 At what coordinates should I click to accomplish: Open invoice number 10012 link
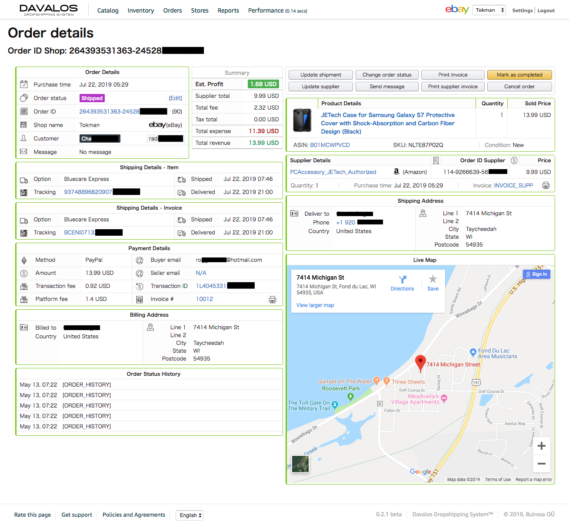pyautogui.click(x=204, y=299)
